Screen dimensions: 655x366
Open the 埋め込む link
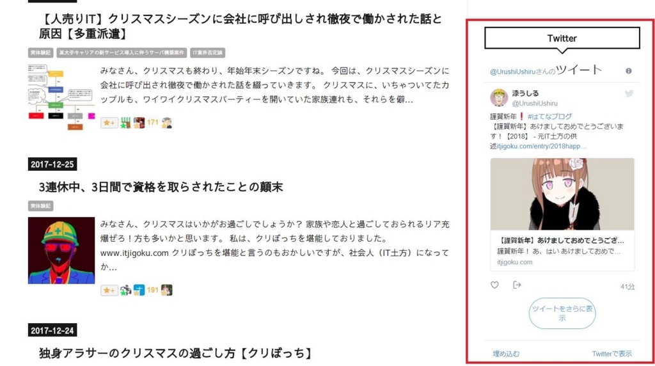point(506,354)
